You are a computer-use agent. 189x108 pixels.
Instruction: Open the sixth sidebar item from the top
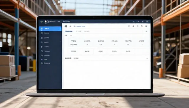(50, 51)
